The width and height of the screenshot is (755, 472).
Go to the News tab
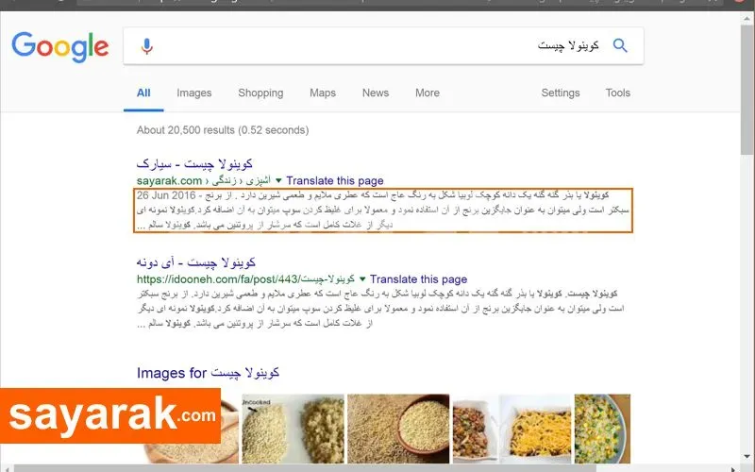pos(375,93)
